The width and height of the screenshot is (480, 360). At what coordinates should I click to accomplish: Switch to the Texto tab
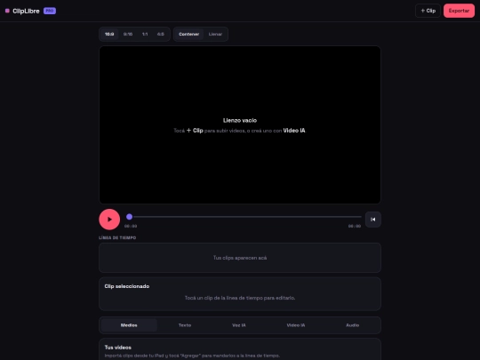tap(185, 325)
